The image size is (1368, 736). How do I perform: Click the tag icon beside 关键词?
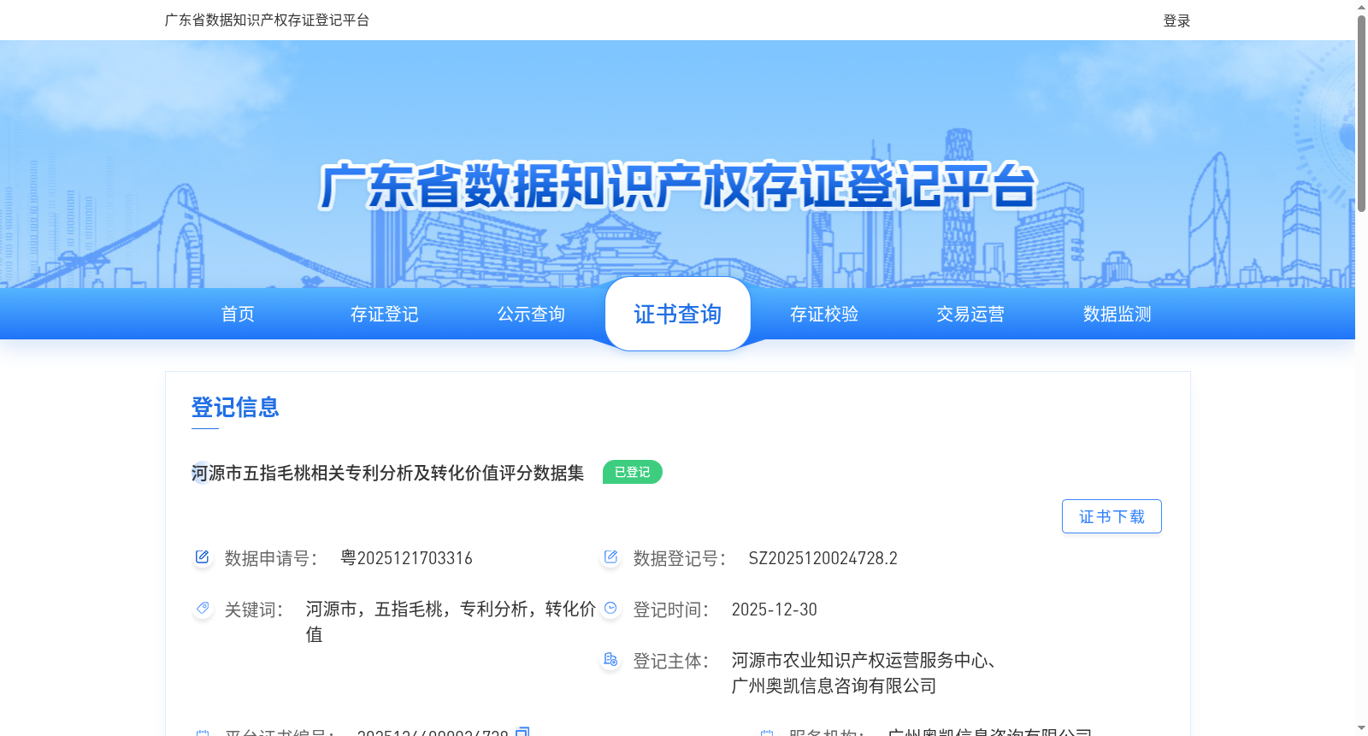click(x=202, y=609)
